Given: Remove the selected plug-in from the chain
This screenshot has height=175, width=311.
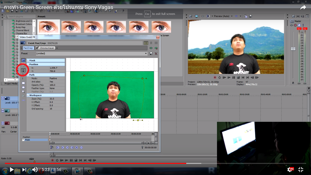Looking at the screenshot, I should [156, 48].
